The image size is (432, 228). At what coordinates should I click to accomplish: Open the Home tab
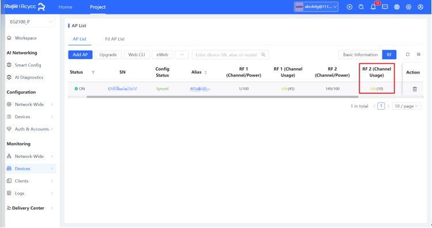65,7
